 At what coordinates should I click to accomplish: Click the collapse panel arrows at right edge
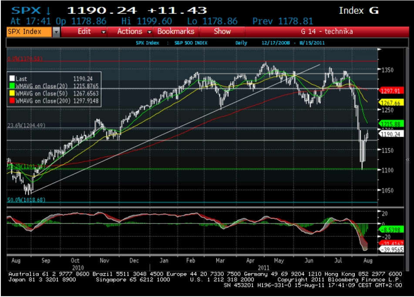407,160
